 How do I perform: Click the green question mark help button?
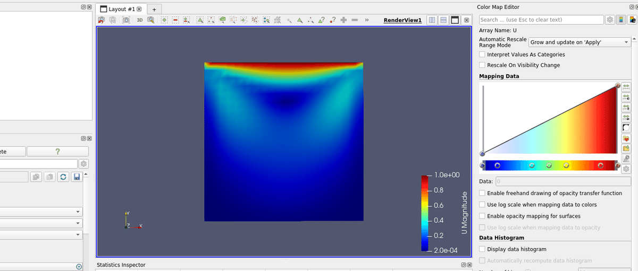coord(57,152)
